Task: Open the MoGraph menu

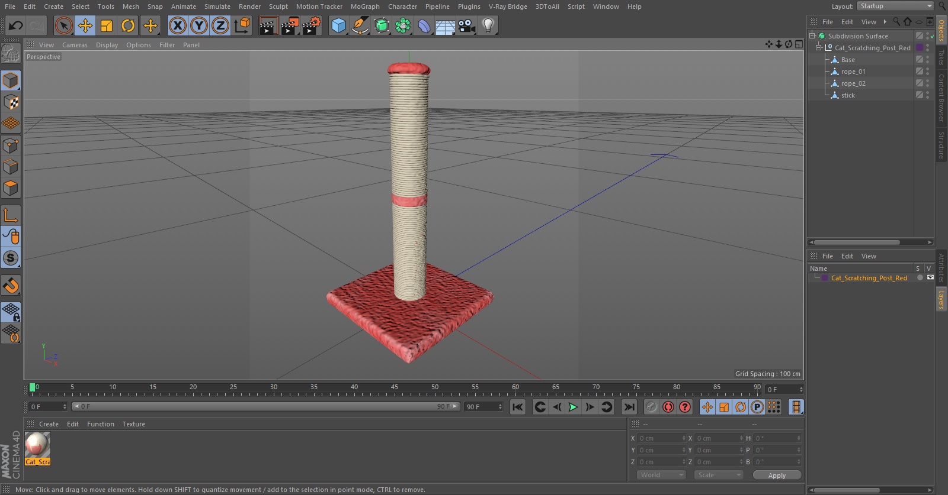Action: pyautogui.click(x=365, y=7)
